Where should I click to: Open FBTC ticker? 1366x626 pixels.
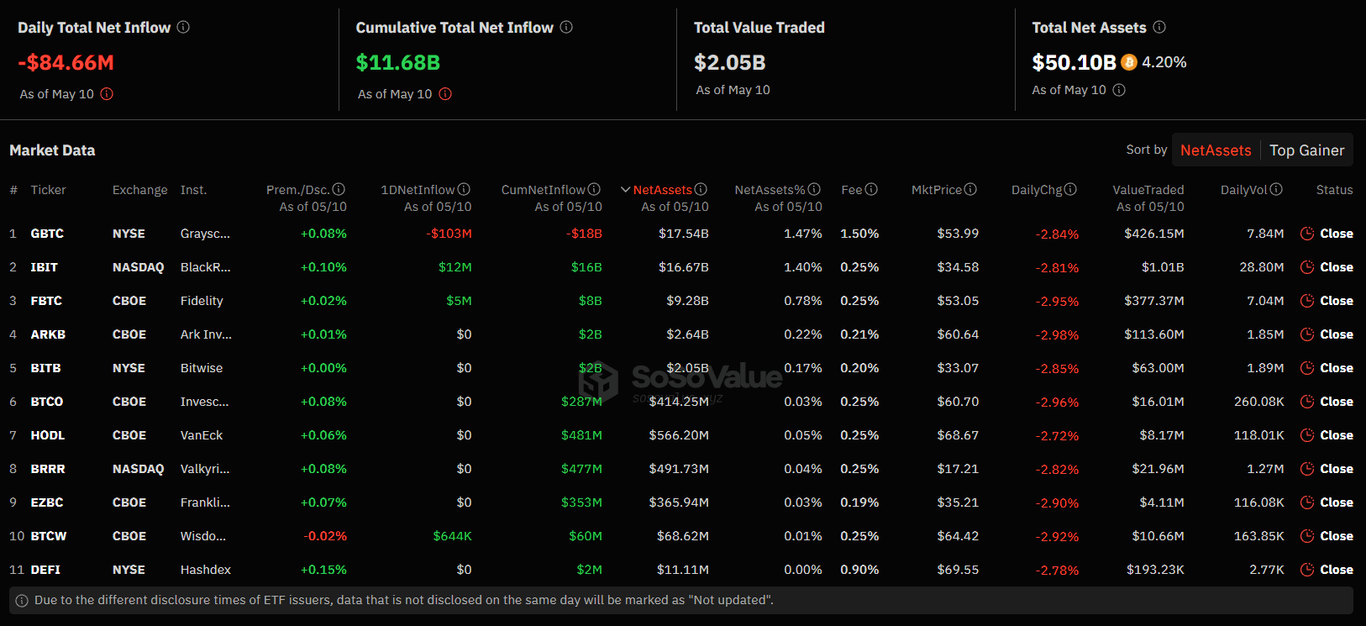pos(46,301)
